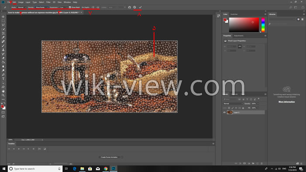The width and height of the screenshot is (306, 172).
Task: Click the add layer mask icon
Action: point(244,163)
